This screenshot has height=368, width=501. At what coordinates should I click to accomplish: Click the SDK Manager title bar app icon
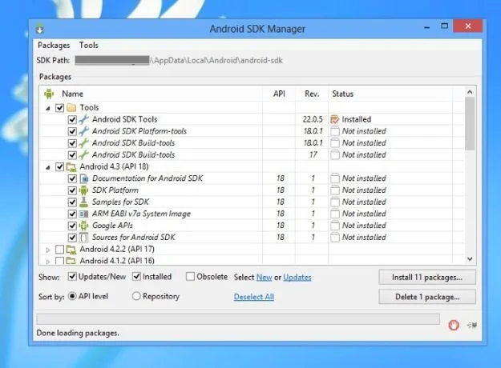pyautogui.click(x=39, y=29)
